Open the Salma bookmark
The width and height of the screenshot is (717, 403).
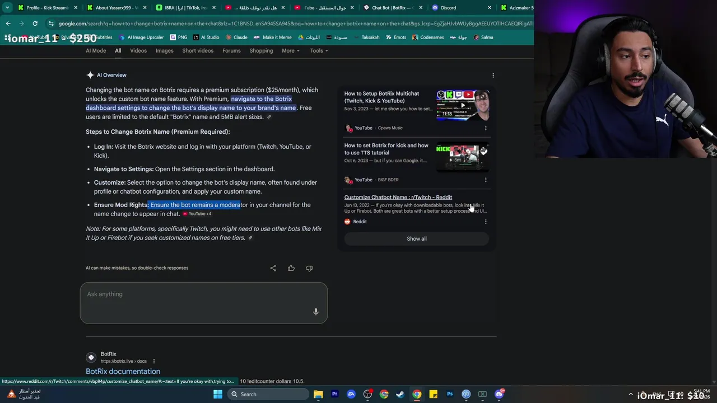point(483,38)
